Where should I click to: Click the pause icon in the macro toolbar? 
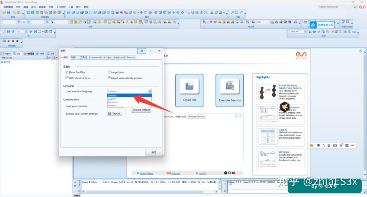point(13,41)
